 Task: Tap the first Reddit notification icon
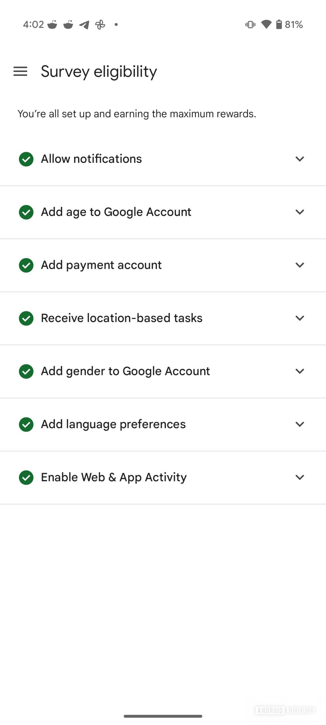(52, 25)
